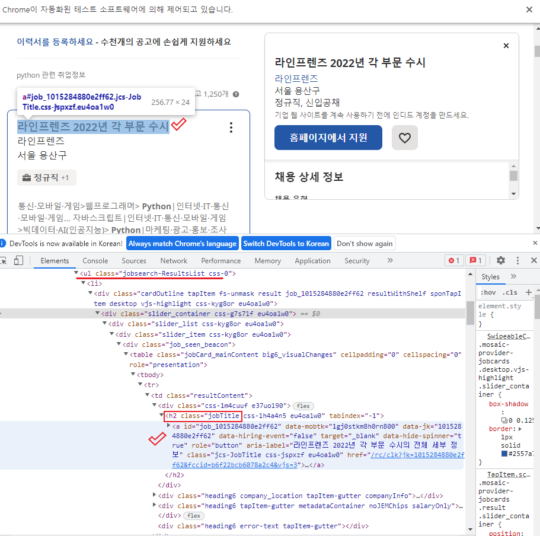Click Switch DevTools to Korean button
The height and width of the screenshot is (536, 540).
click(x=286, y=244)
